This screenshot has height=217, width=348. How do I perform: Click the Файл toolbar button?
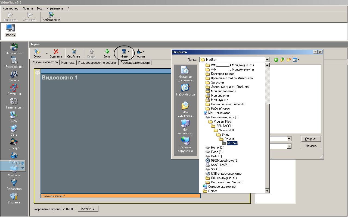(x=125, y=53)
